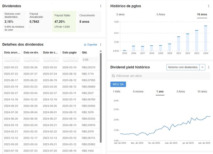Click the WEG SA asset chip
This screenshot has height=154, width=213.
(118, 84)
